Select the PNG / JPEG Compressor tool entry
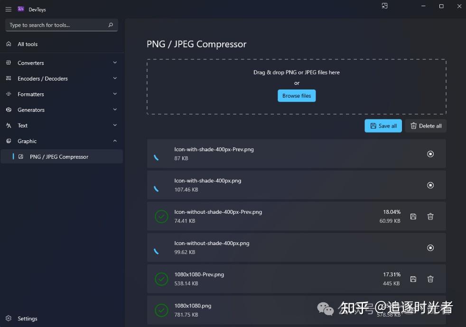 [59, 156]
